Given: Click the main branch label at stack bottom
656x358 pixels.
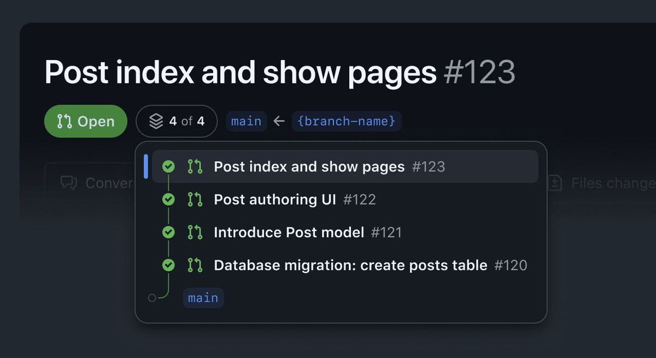Looking at the screenshot, I should tap(203, 298).
